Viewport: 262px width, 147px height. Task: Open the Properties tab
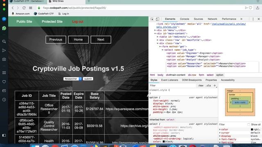[x=211, y=80]
